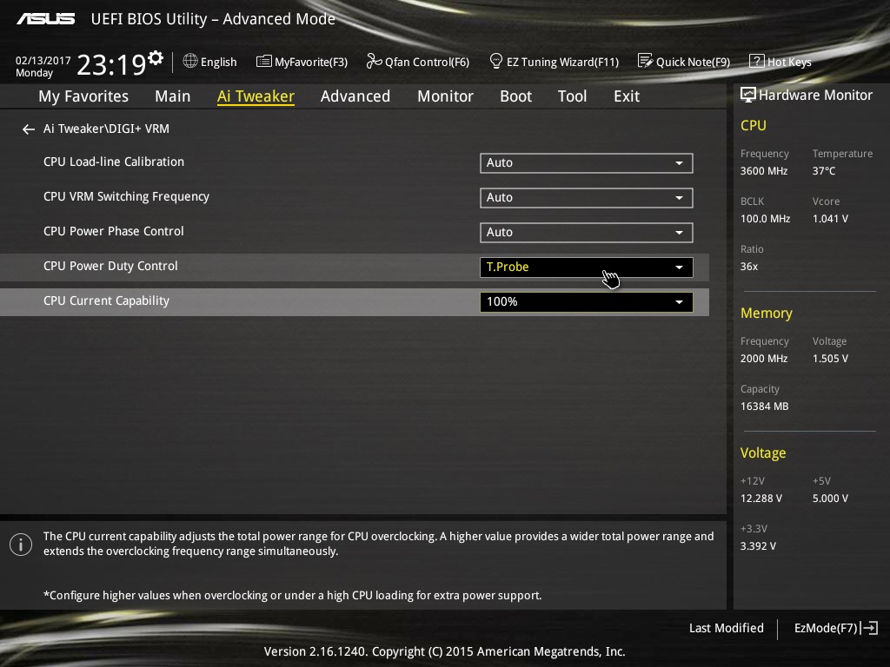Click the MyFavorite list icon

coord(264,61)
